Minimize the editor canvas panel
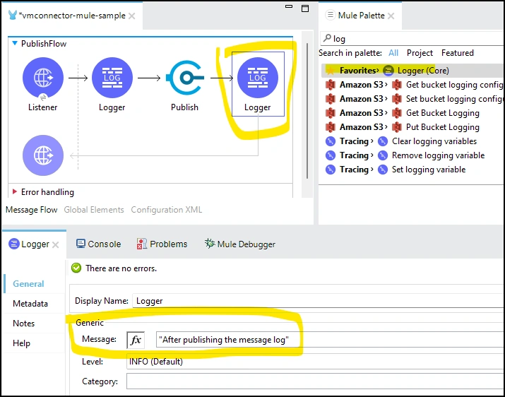505x397 pixels. tap(289, 6)
